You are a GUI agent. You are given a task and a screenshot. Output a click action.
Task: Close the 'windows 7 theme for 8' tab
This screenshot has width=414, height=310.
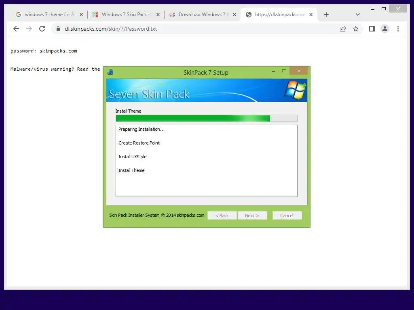pos(81,15)
